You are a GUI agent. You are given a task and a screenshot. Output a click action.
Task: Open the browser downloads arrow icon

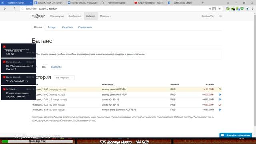252,9
